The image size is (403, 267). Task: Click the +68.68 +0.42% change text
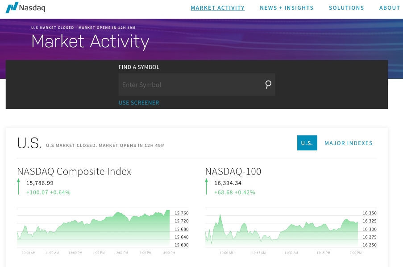click(x=235, y=192)
